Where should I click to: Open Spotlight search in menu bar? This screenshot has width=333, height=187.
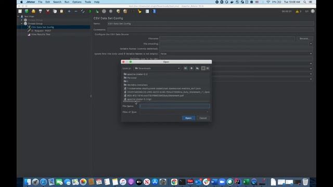coord(304,2)
